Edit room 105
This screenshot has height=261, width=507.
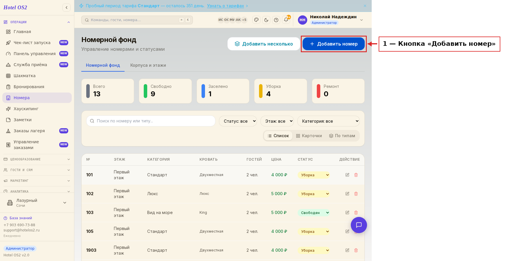pos(347,231)
